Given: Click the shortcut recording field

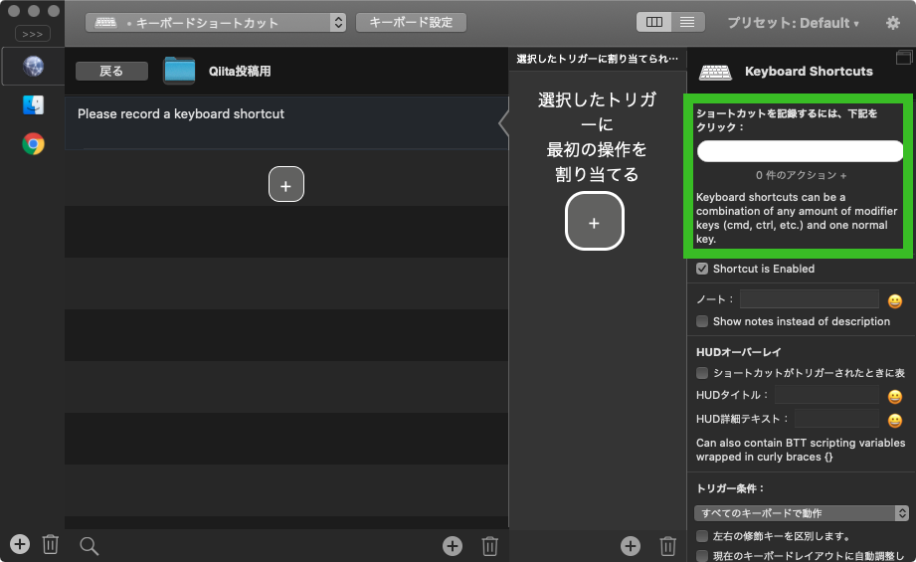Looking at the screenshot, I should [800, 151].
